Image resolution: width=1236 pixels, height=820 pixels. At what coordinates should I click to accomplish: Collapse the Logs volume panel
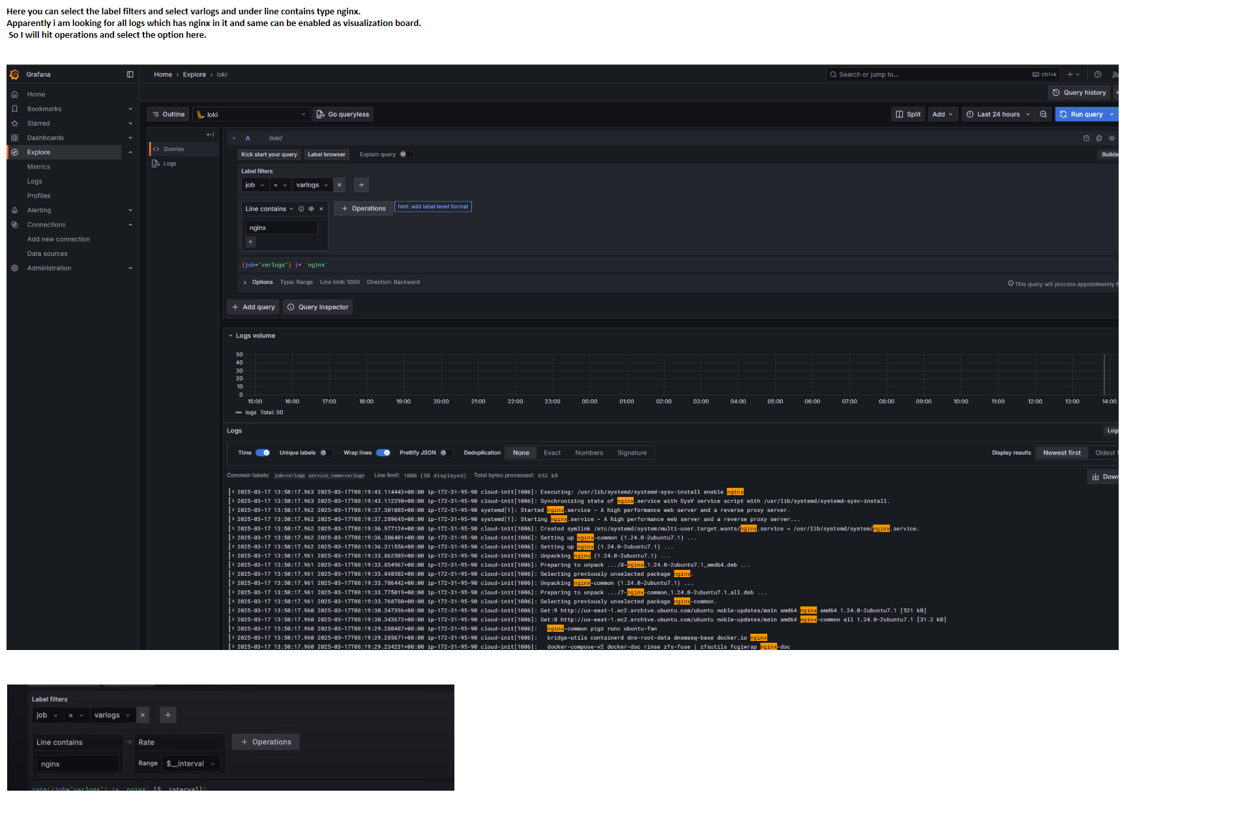(230, 336)
